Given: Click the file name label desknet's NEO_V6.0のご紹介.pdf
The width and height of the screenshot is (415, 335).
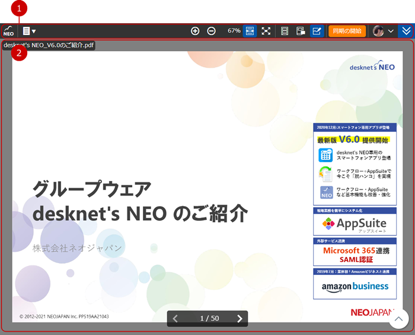Looking at the screenshot, I should 49,45.
